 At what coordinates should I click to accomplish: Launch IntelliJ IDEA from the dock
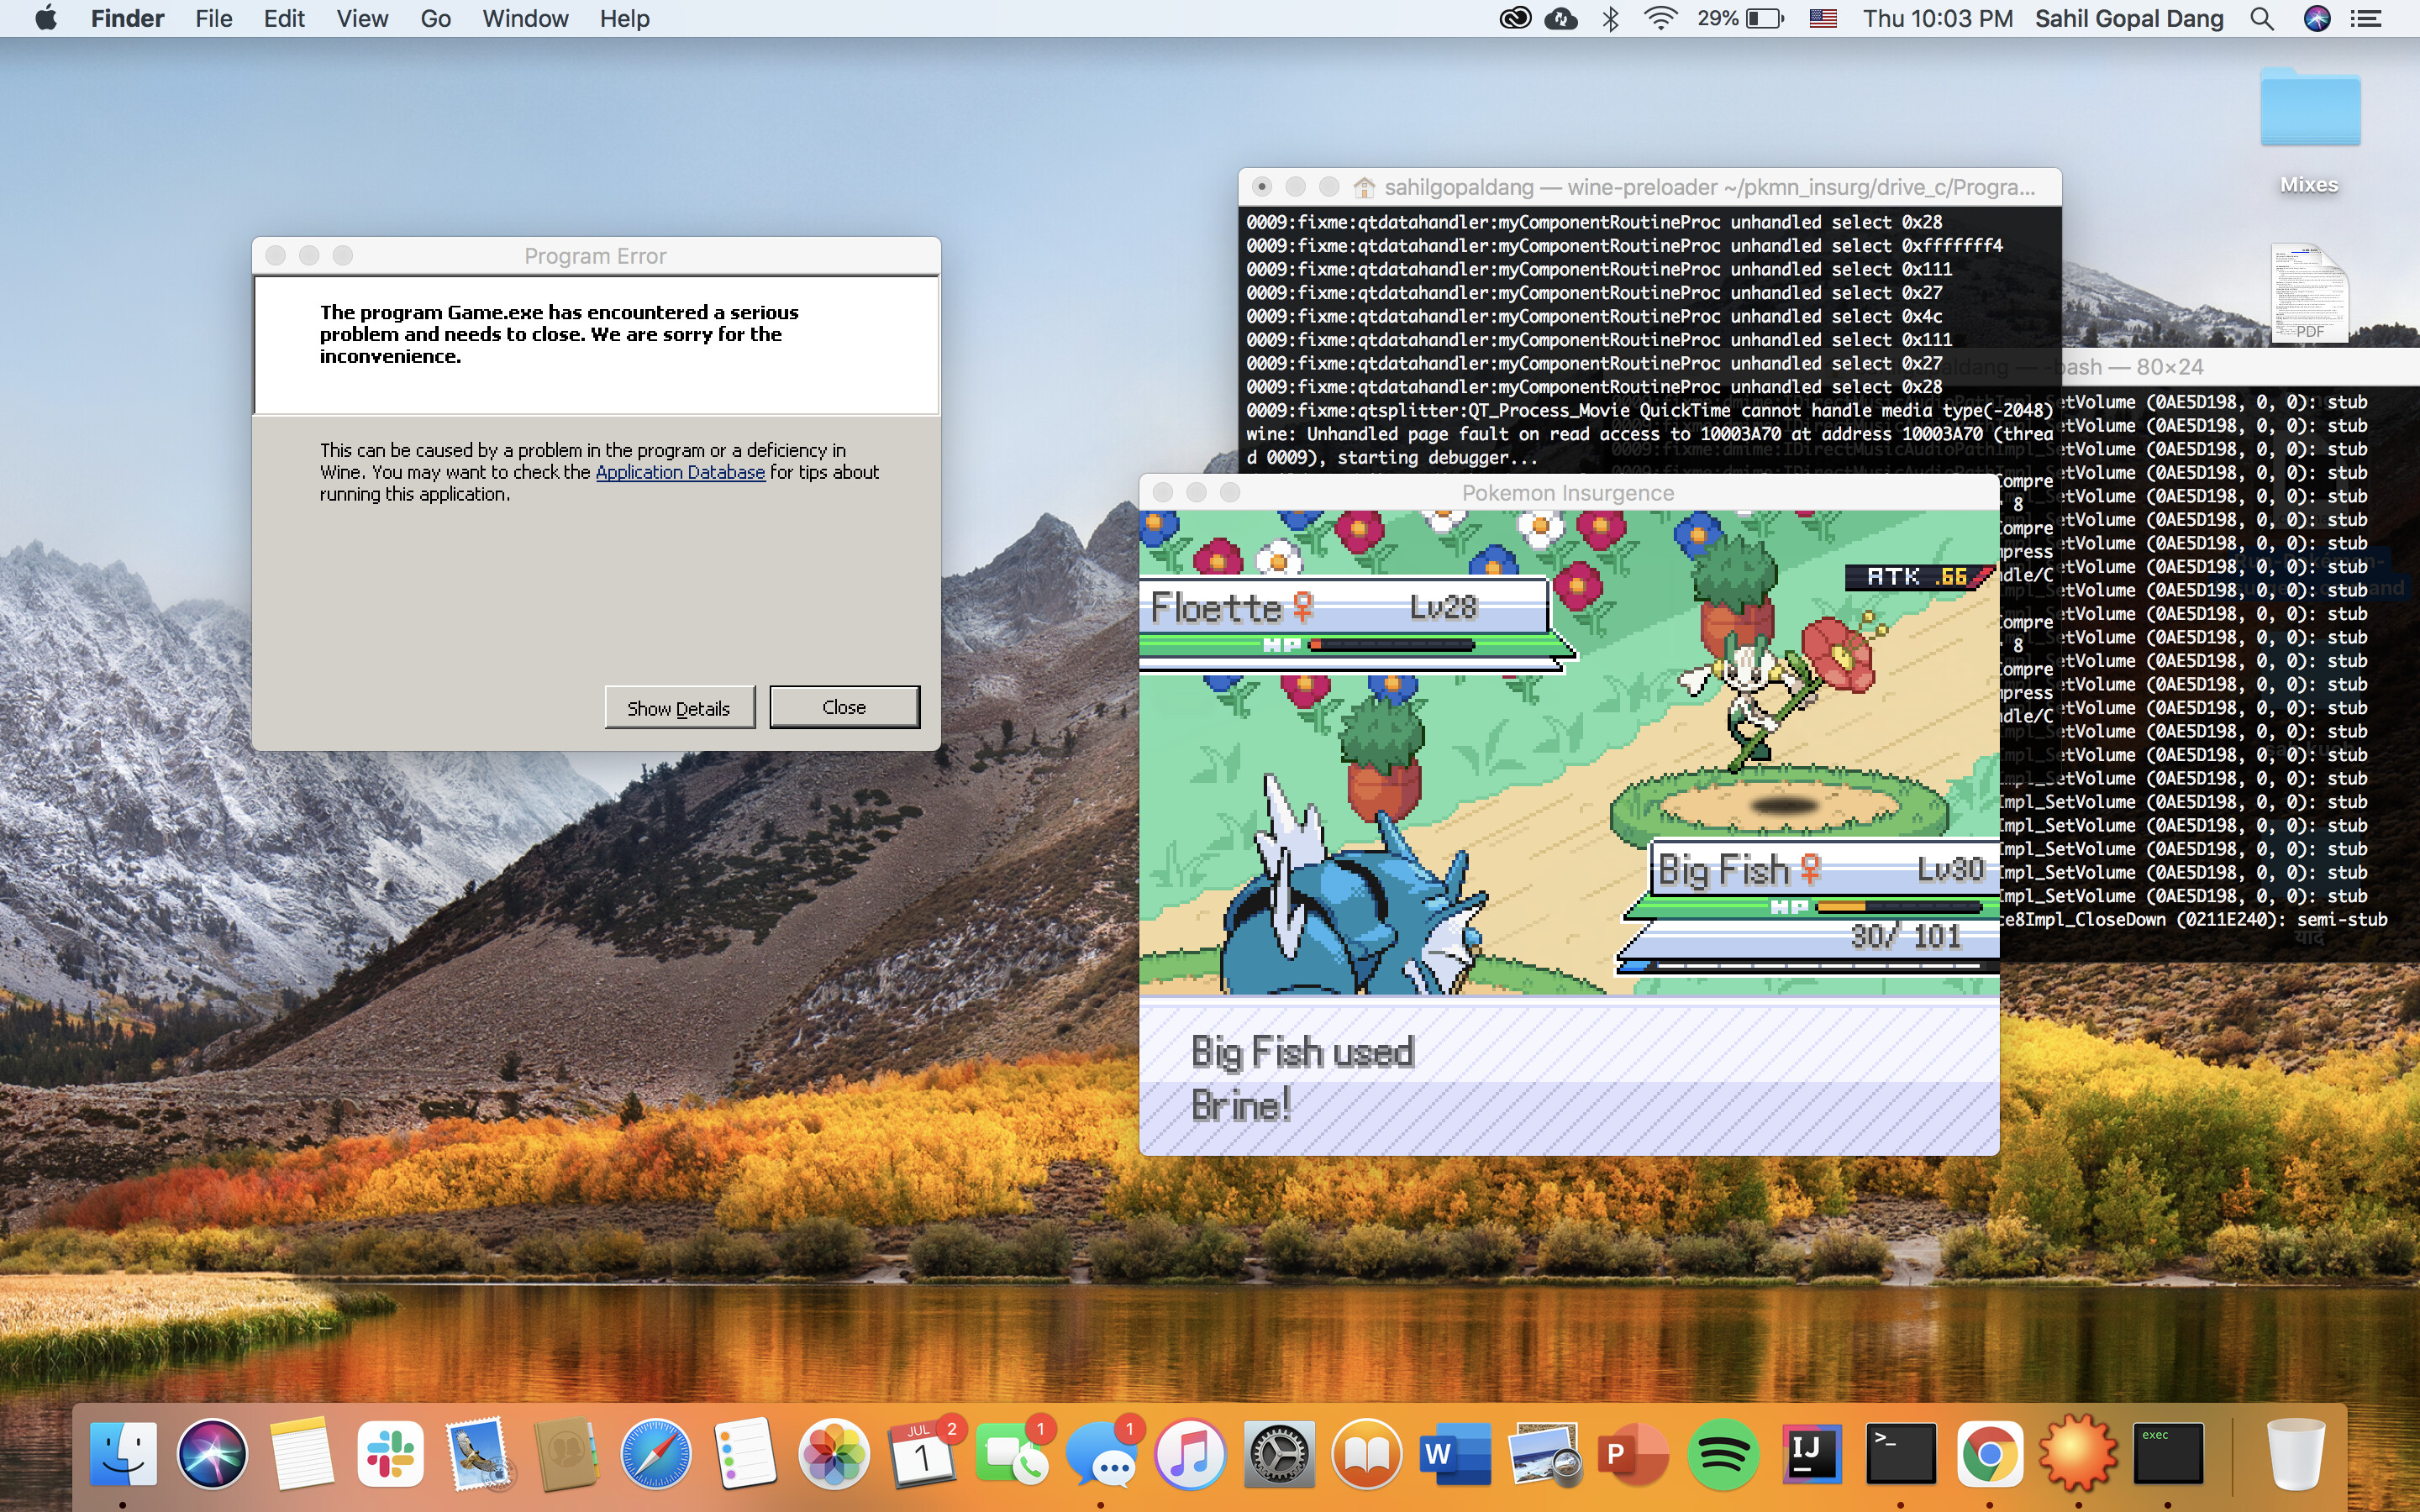pos(1811,1453)
